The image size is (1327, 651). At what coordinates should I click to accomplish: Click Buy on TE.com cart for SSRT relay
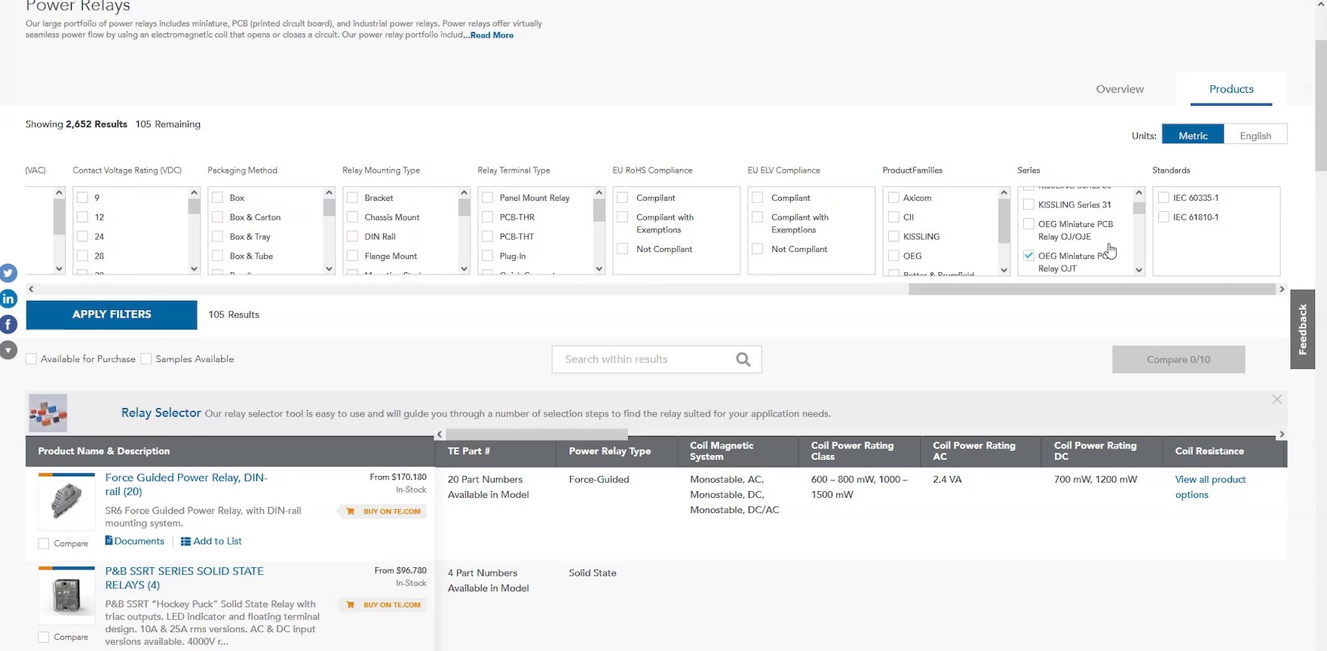point(351,605)
